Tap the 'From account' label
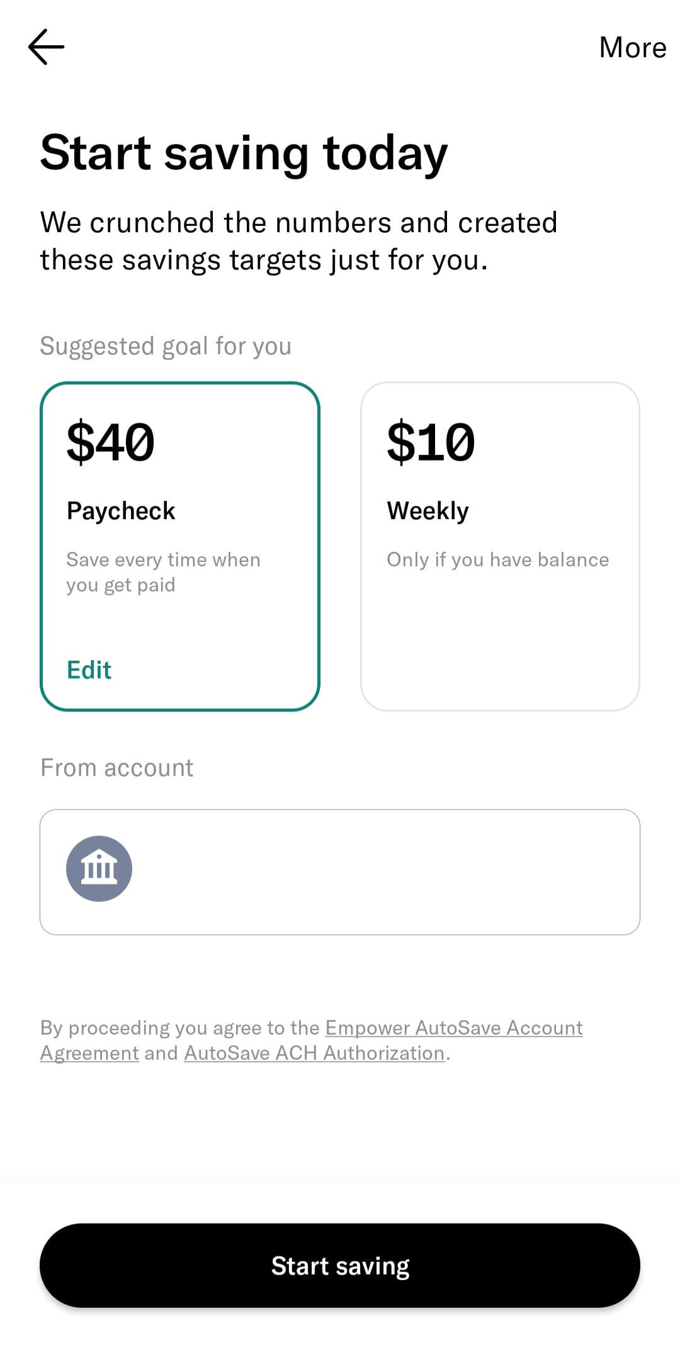Image resolution: width=680 pixels, height=1345 pixels. [x=116, y=768]
